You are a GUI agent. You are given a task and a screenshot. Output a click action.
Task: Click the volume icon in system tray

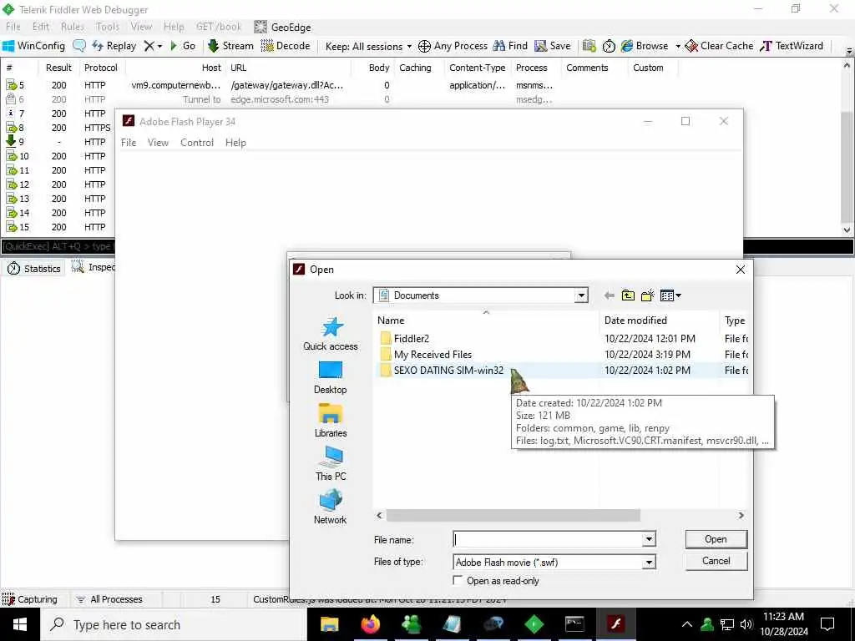[746, 624]
